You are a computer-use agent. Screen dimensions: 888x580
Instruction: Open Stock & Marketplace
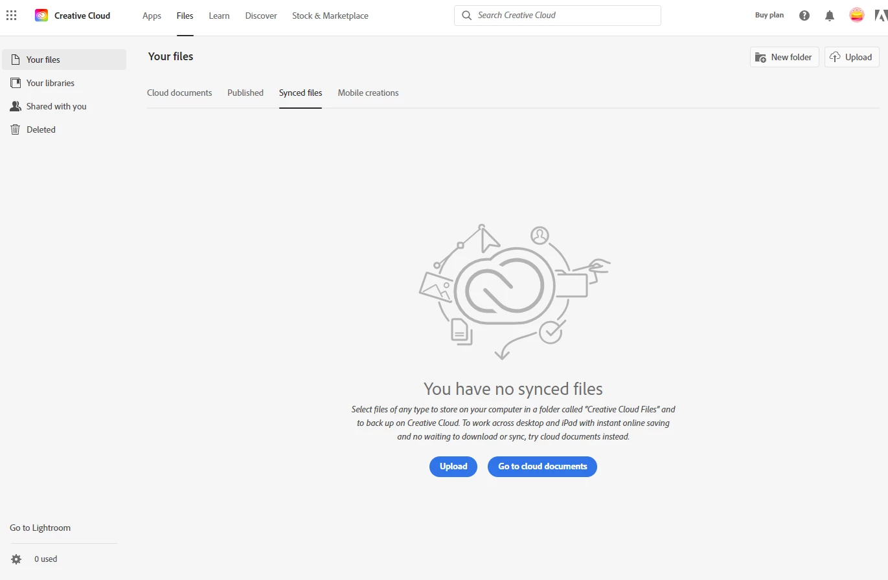point(330,16)
